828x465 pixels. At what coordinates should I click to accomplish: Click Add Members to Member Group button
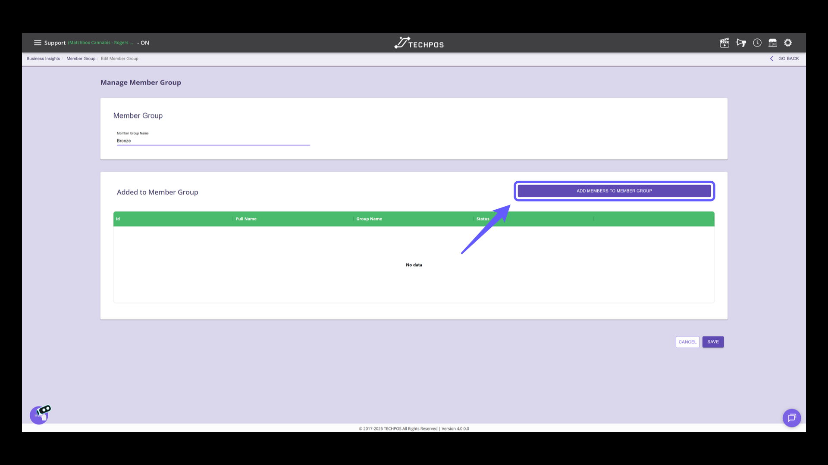pyautogui.click(x=614, y=191)
